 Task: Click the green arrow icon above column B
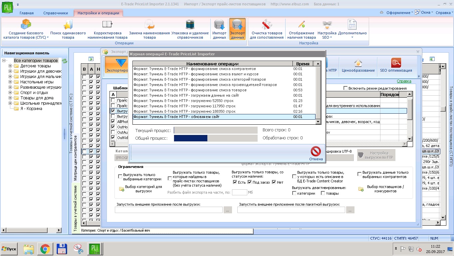(91, 59)
